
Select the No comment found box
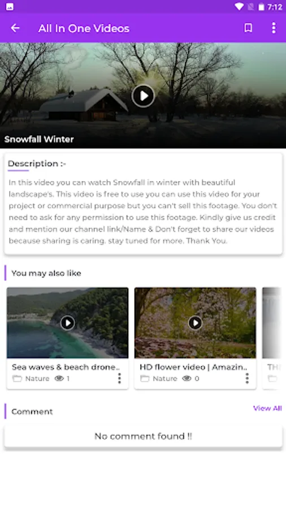point(143,436)
